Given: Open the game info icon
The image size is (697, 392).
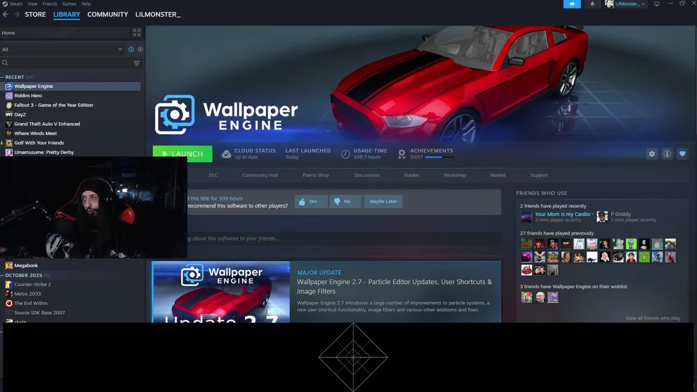Looking at the screenshot, I should [667, 154].
